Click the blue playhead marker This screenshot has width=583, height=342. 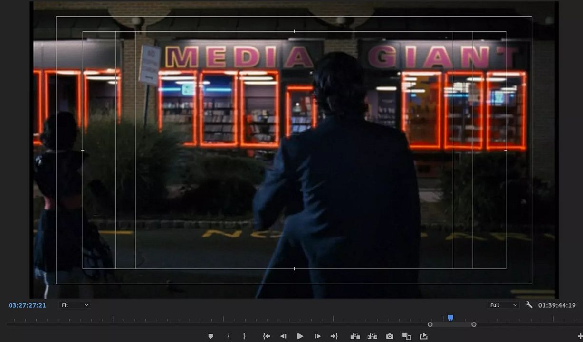(450, 317)
